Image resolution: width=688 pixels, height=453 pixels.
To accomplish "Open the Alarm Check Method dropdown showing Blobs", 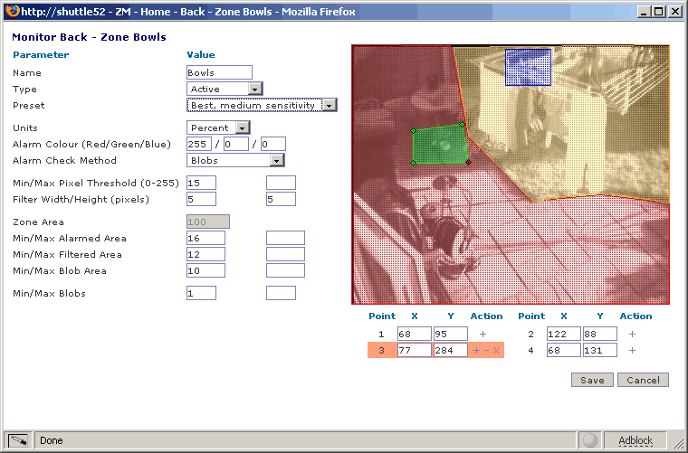I will click(x=235, y=160).
